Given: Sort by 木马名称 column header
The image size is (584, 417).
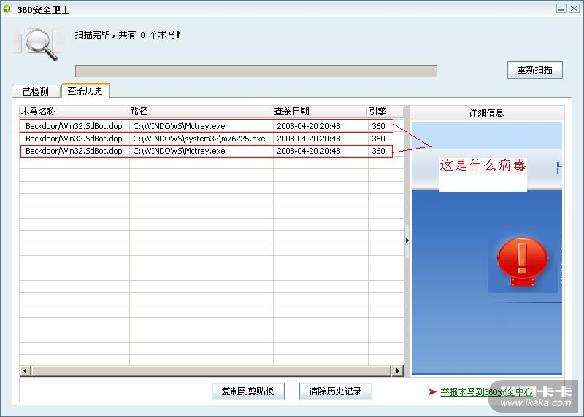Looking at the screenshot, I should click(74, 112).
